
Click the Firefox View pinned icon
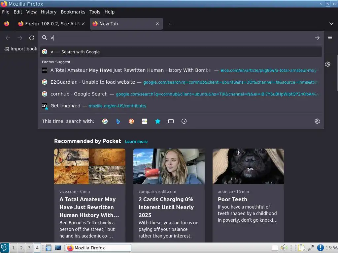[x=7, y=24]
